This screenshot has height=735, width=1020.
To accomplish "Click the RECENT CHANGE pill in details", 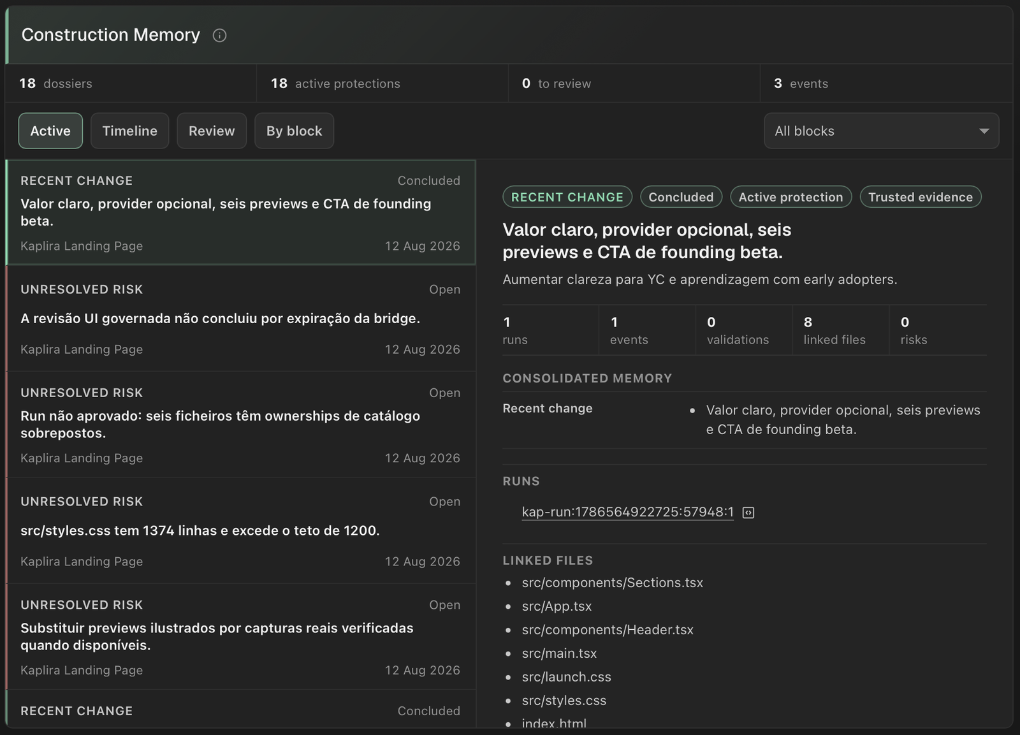I will (567, 197).
